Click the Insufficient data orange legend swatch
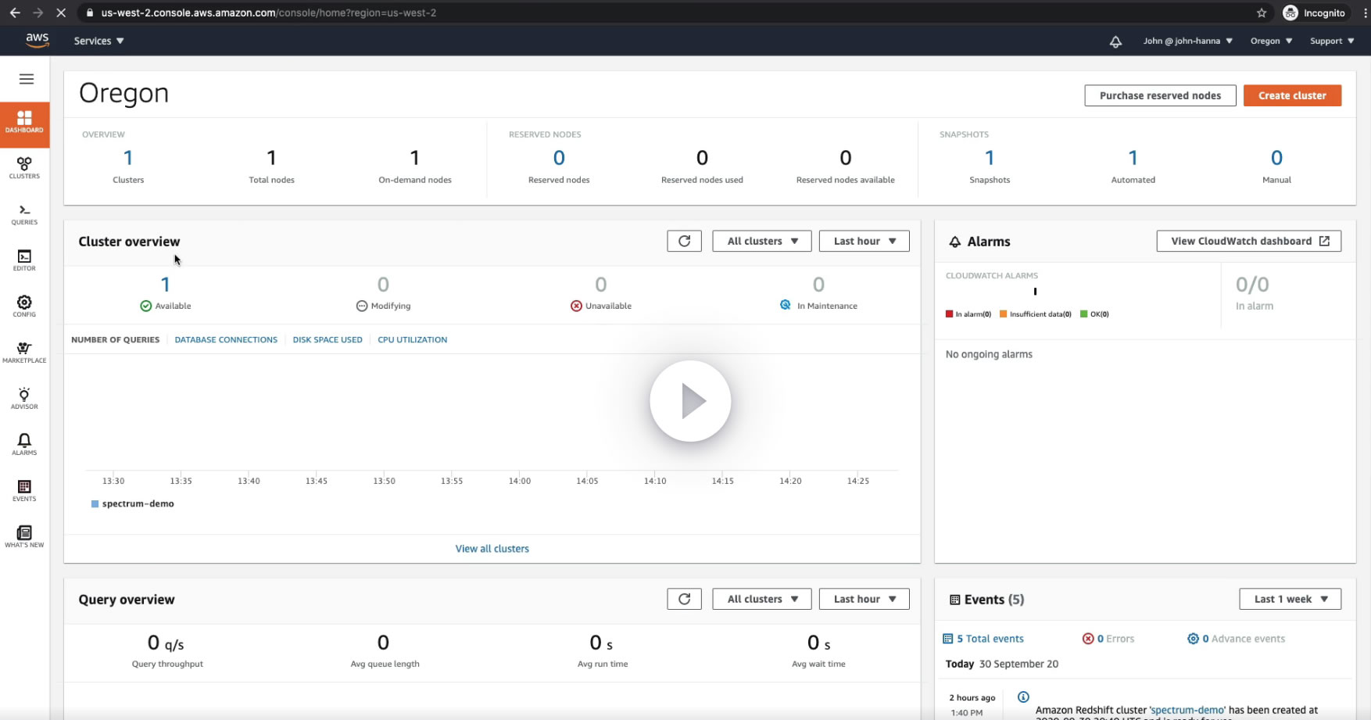Image resolution: width=1371 pixels, height=720 pixels. (x=1003, y=314)
